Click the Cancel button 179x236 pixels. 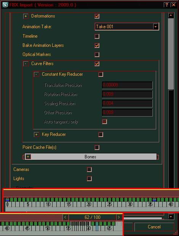click(154, 227)
